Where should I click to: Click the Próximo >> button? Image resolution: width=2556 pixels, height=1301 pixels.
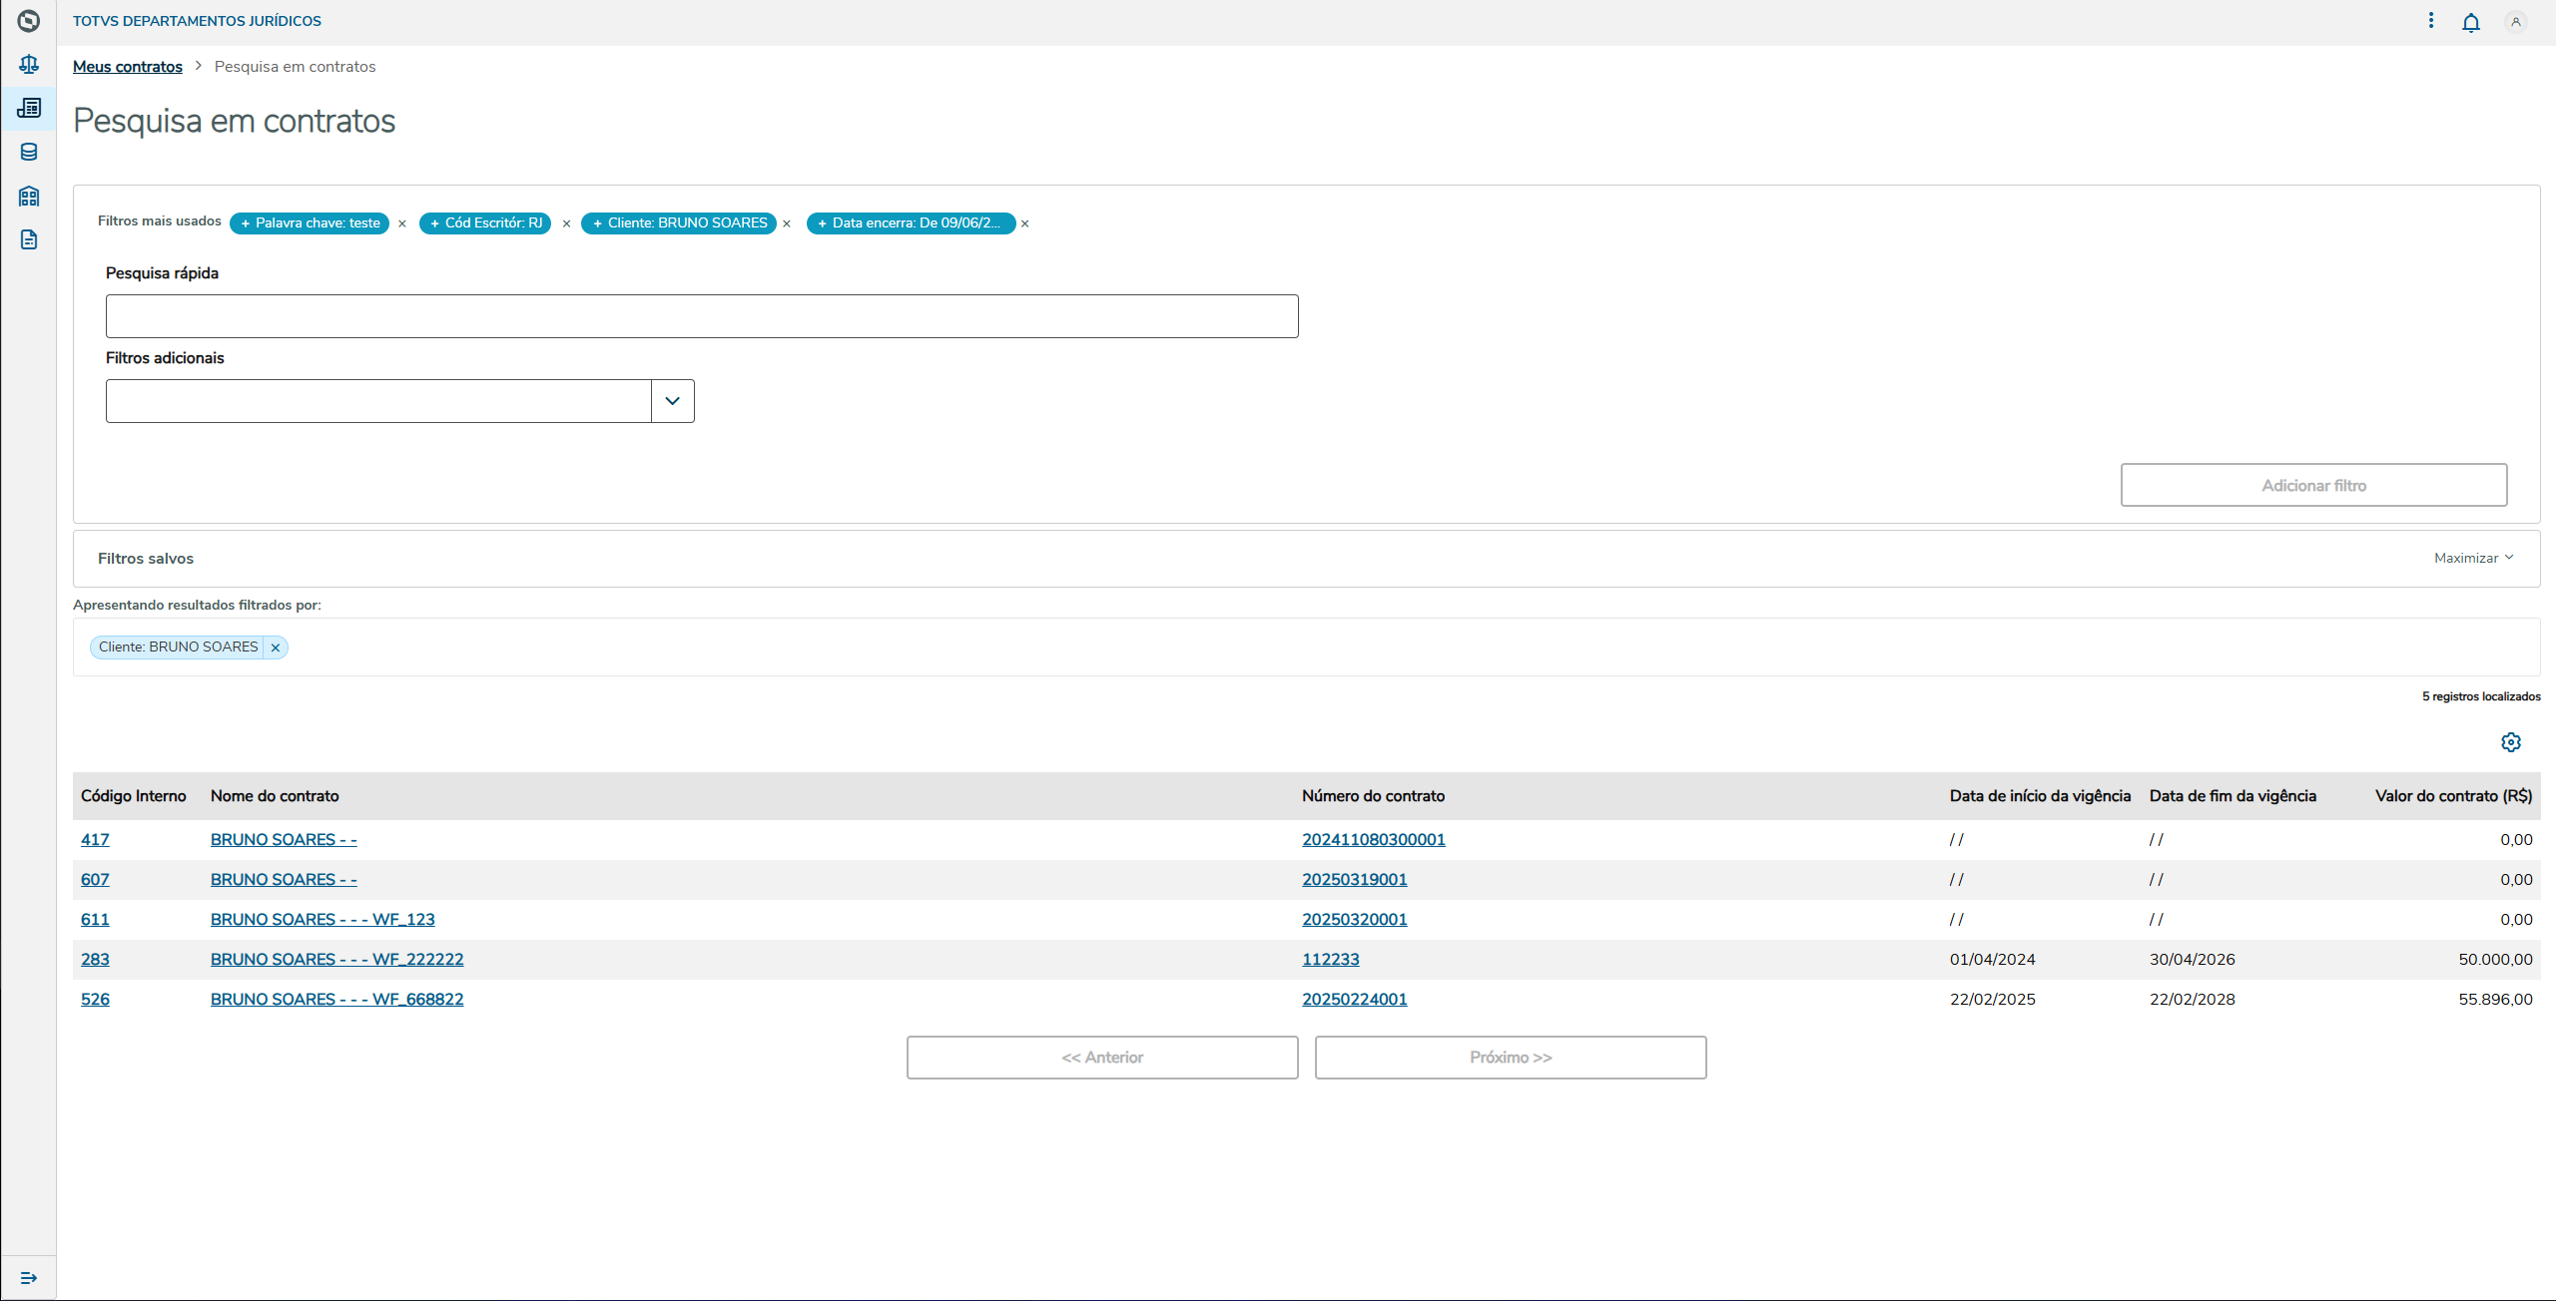pyautogui.click(x=1510, y=1058)
